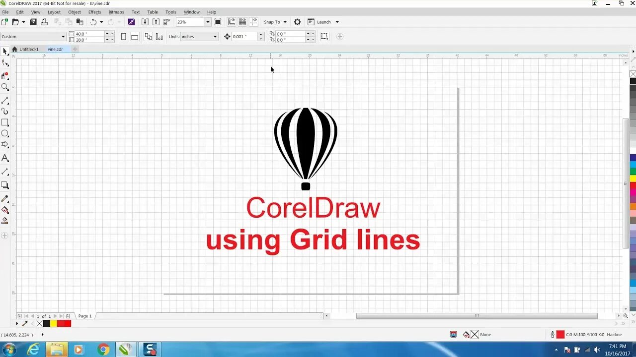
Task: Select the Ellipse tool
Action: (x=5, y=133)
